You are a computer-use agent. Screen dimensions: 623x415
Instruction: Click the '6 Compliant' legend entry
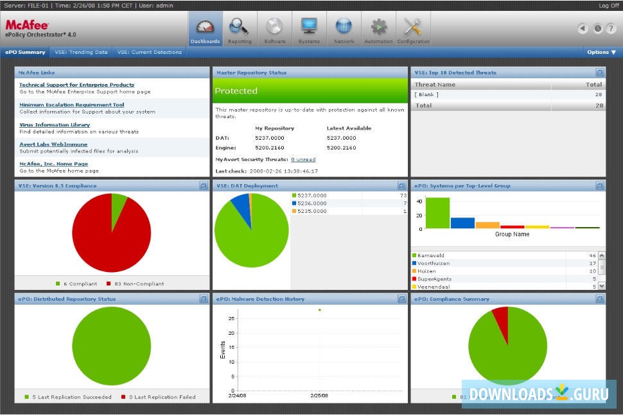[x=76, y=284]
